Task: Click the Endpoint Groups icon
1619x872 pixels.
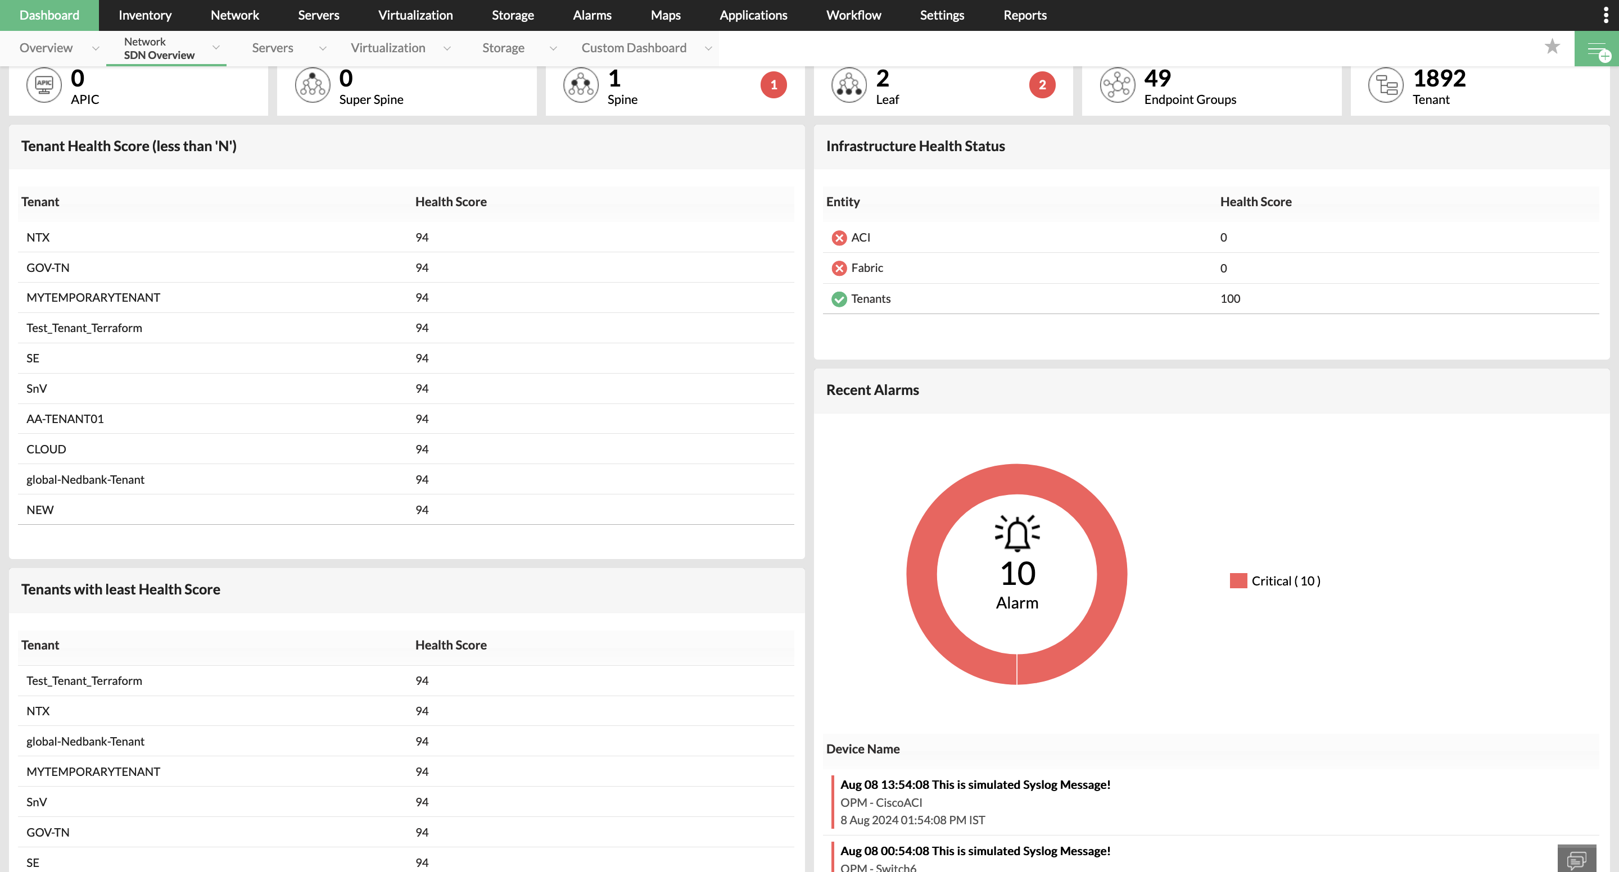Action: click(1118, 85)
